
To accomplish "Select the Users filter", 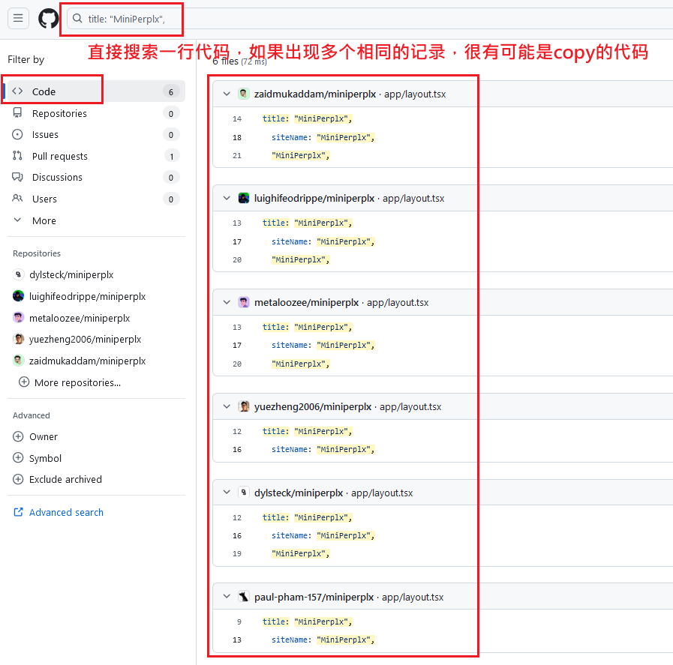I will [x=96, y=199].
